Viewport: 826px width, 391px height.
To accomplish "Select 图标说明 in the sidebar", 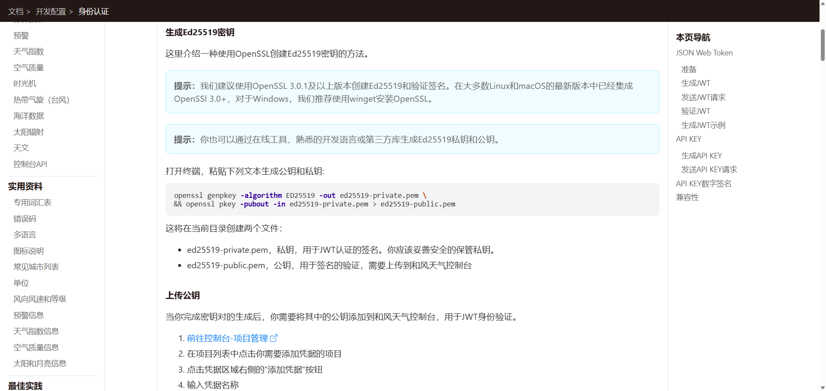I will coord(29,251).
